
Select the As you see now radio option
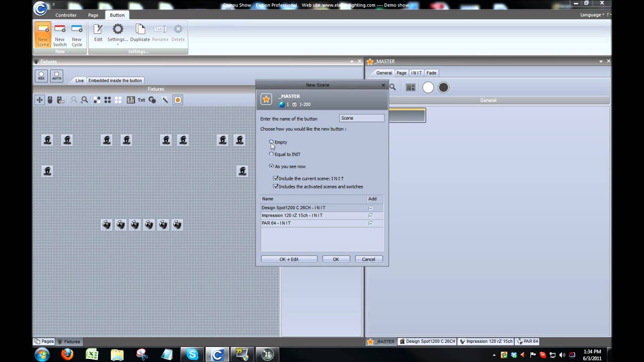[271, 166]
